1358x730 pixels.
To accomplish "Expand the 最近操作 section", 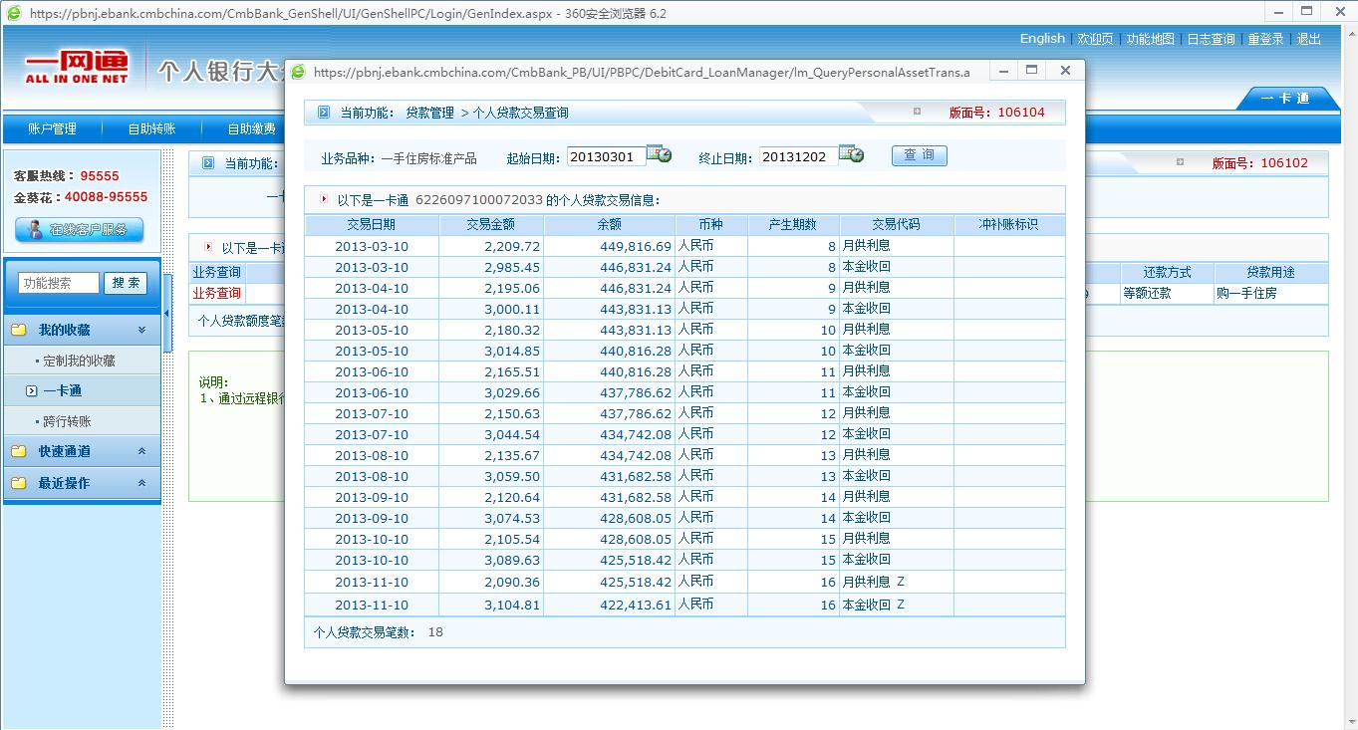I will (x=141, y=483).
